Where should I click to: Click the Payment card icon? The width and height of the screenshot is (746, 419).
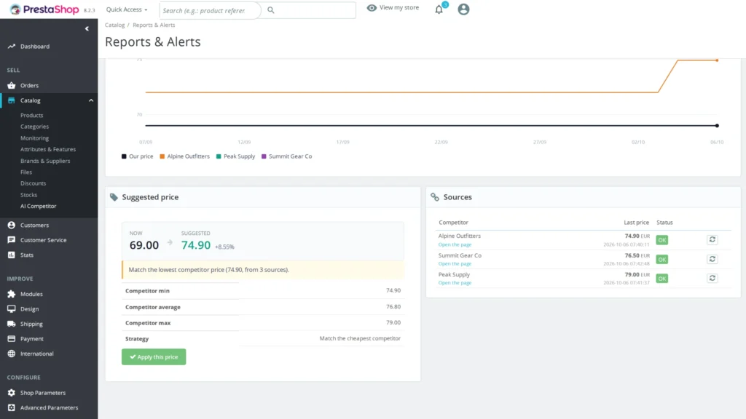(x=12, y=339)
